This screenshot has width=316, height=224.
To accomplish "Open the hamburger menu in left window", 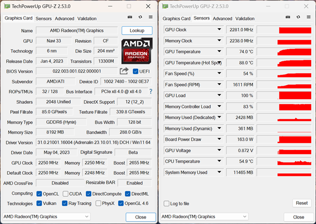I will coord(151,18).
